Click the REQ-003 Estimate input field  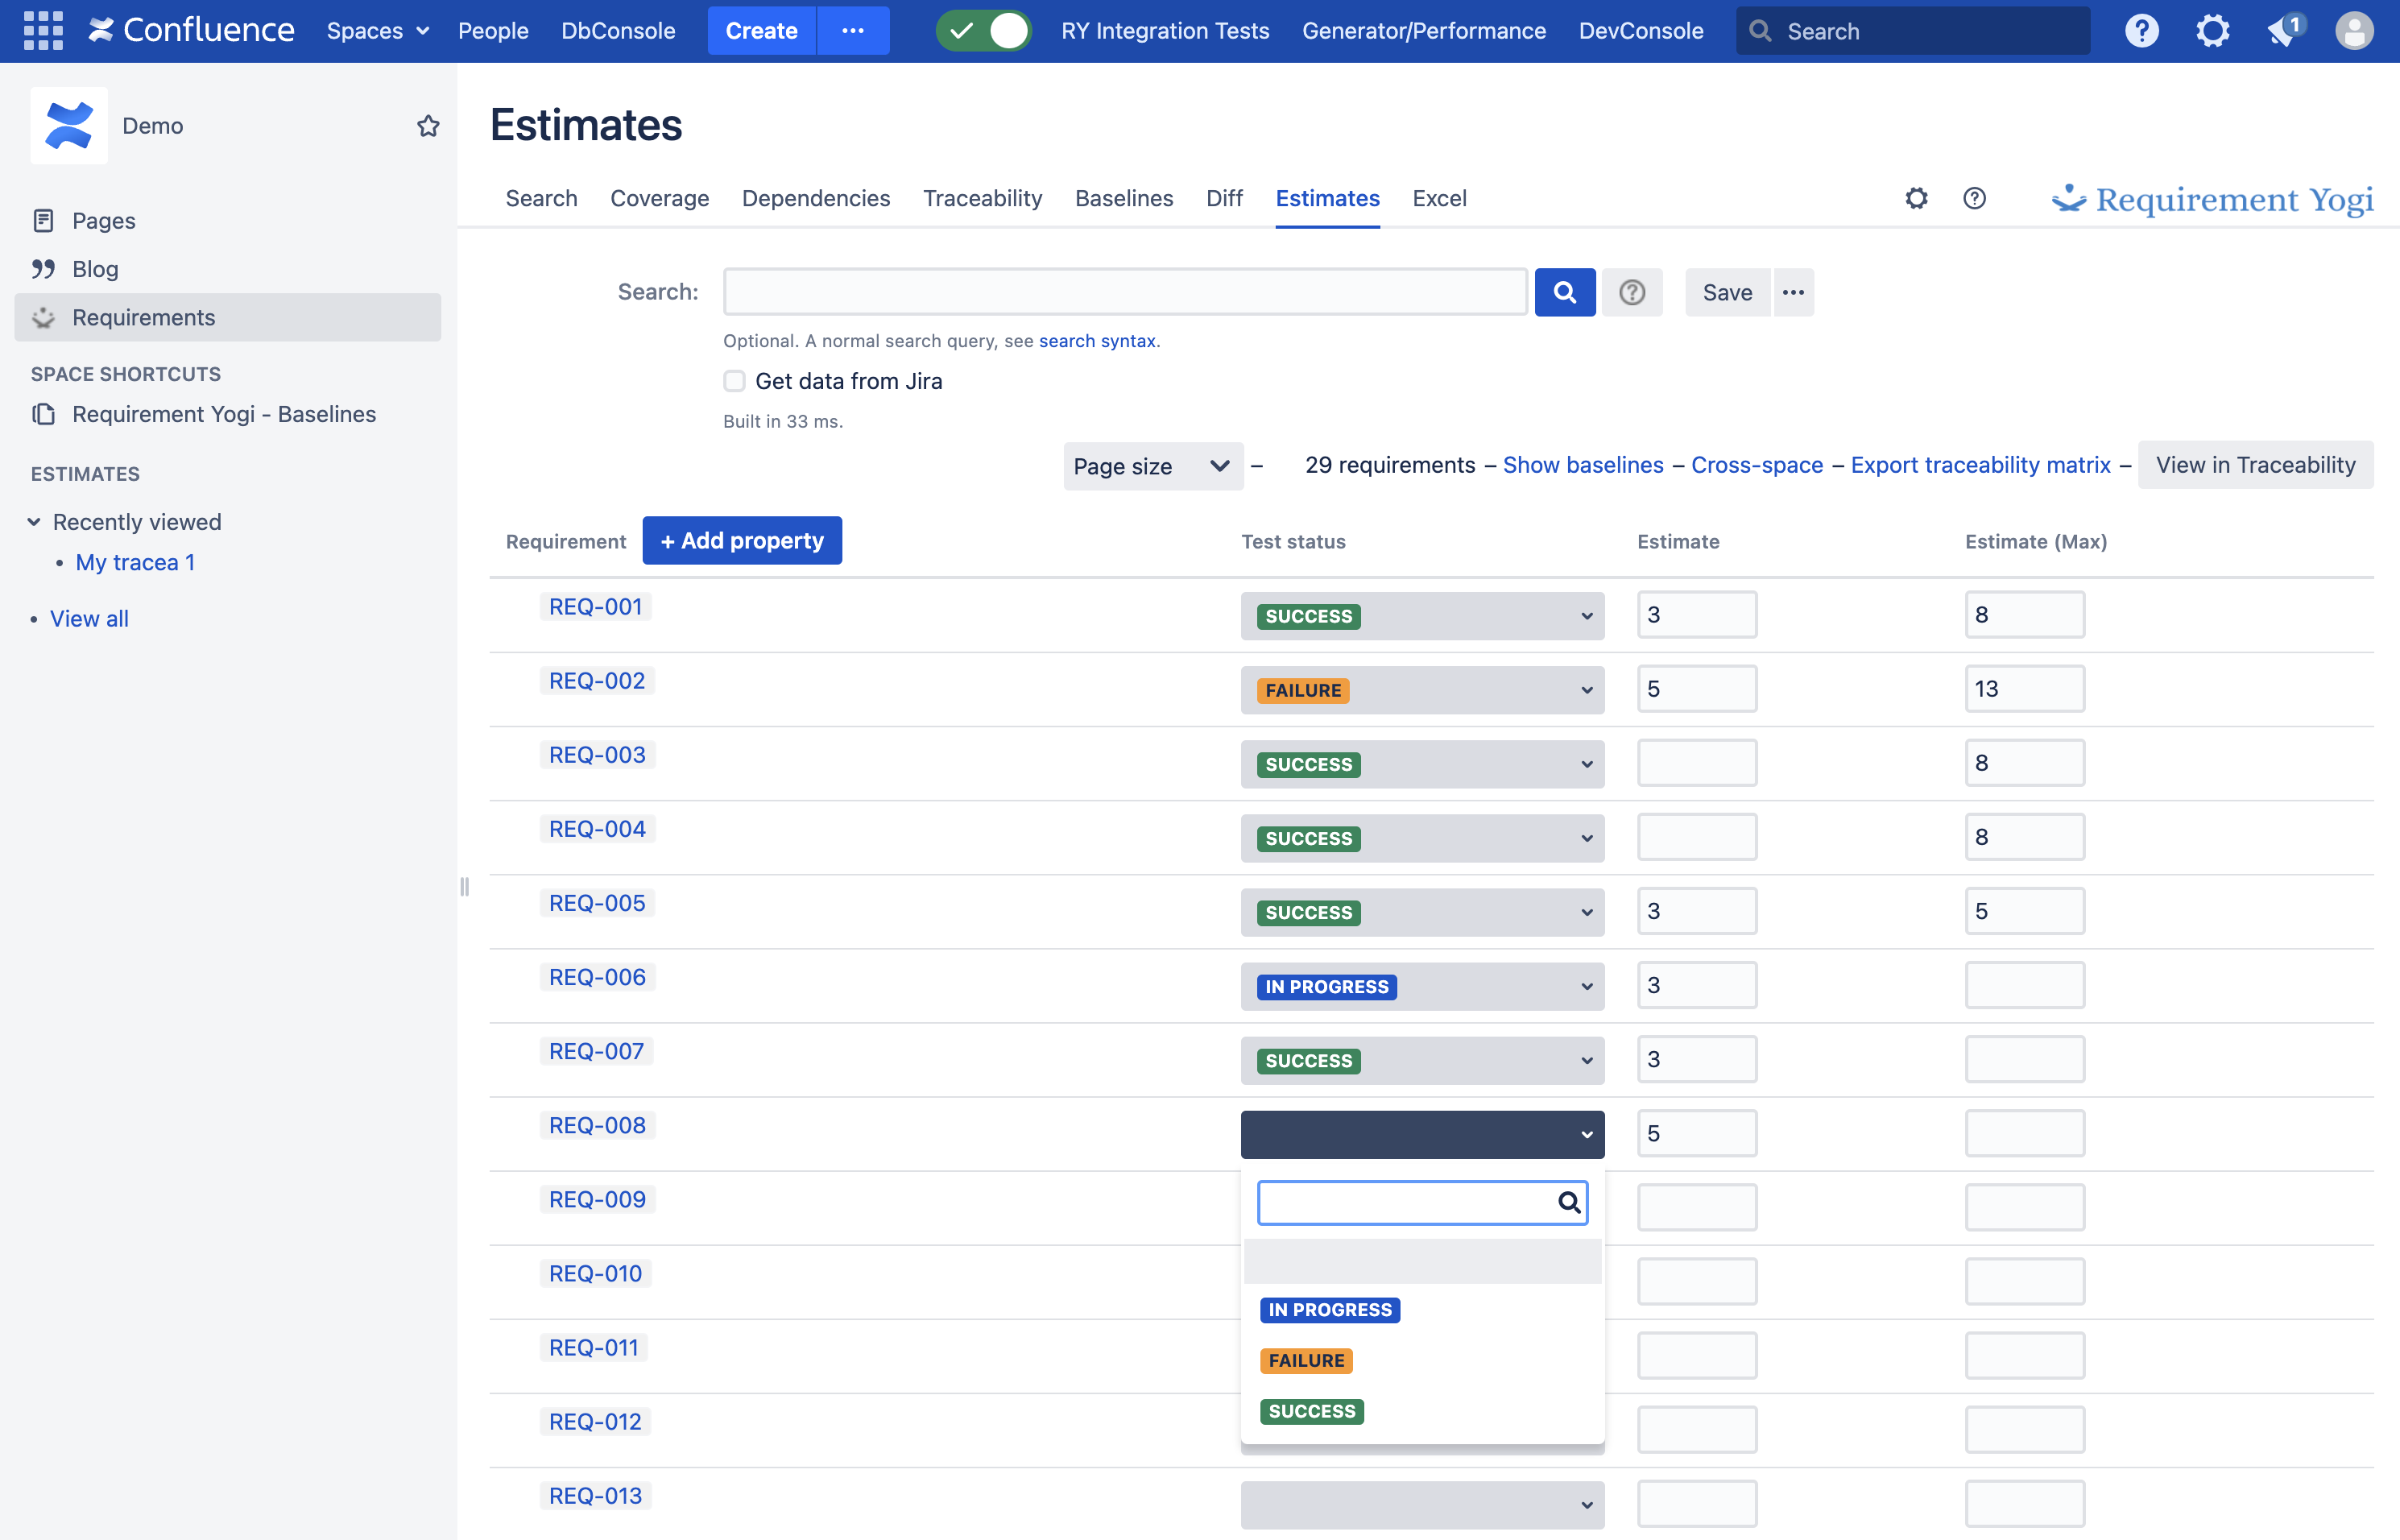click(x=1696, y=763)
